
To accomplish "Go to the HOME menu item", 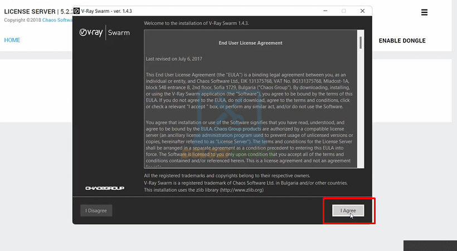I will (12, 40).
